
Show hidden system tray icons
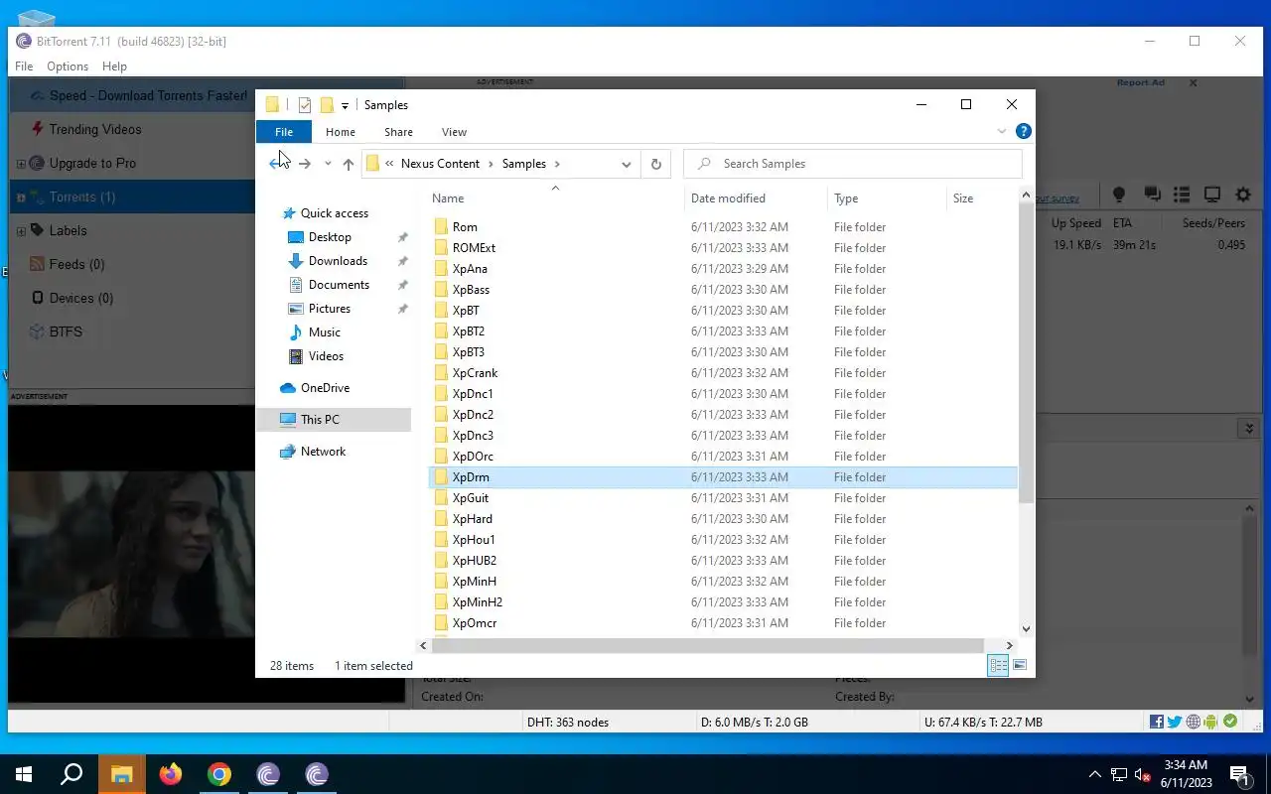[1095, 775]
